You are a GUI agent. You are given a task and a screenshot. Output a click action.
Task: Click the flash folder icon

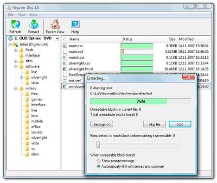coord(21,50)
